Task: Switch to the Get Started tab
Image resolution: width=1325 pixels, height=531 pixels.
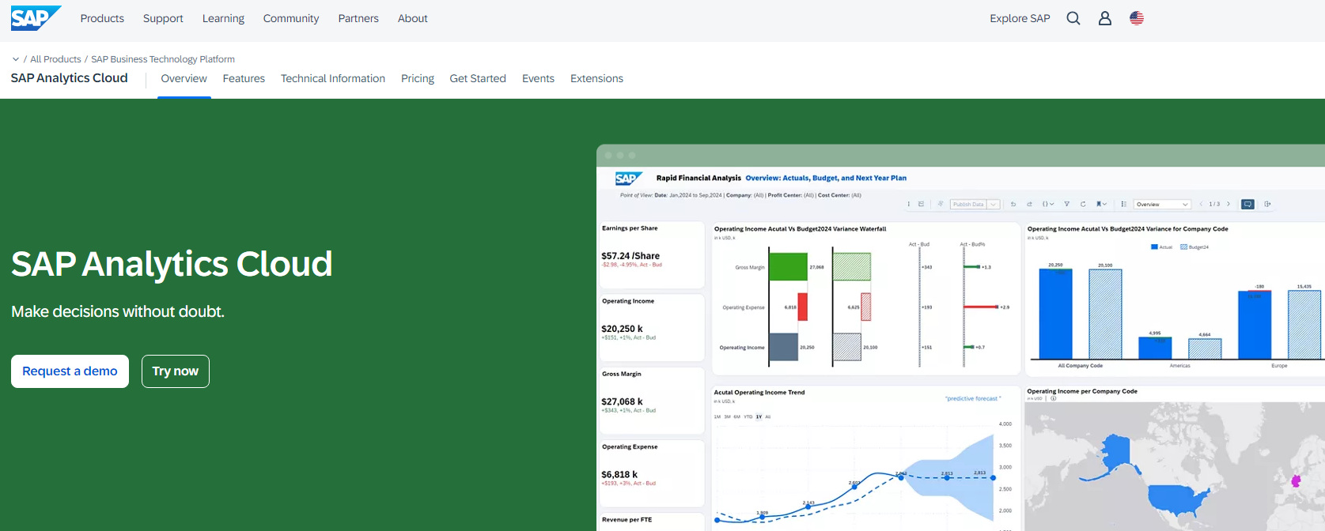Action: tap(478, 78)
